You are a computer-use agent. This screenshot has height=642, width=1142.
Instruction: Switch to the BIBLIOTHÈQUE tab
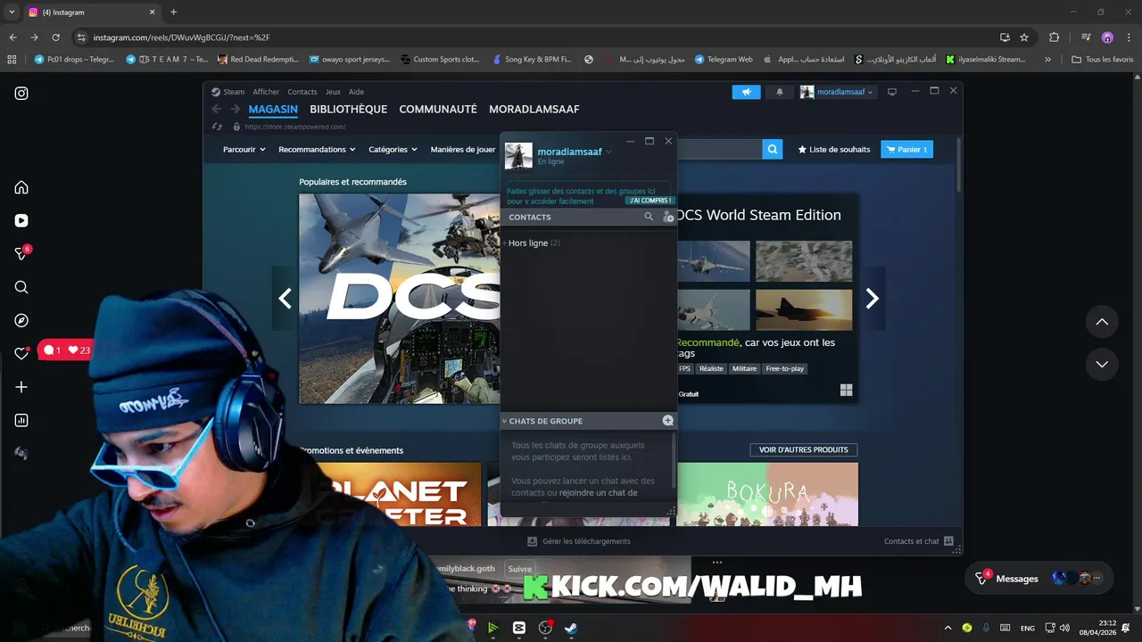coord(348,109)
